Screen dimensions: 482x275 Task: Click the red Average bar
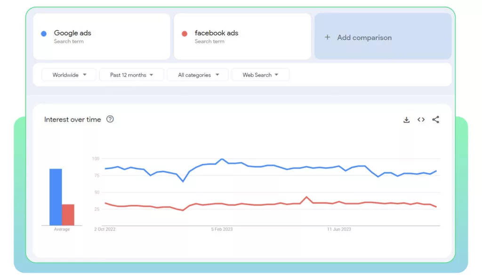68,215
